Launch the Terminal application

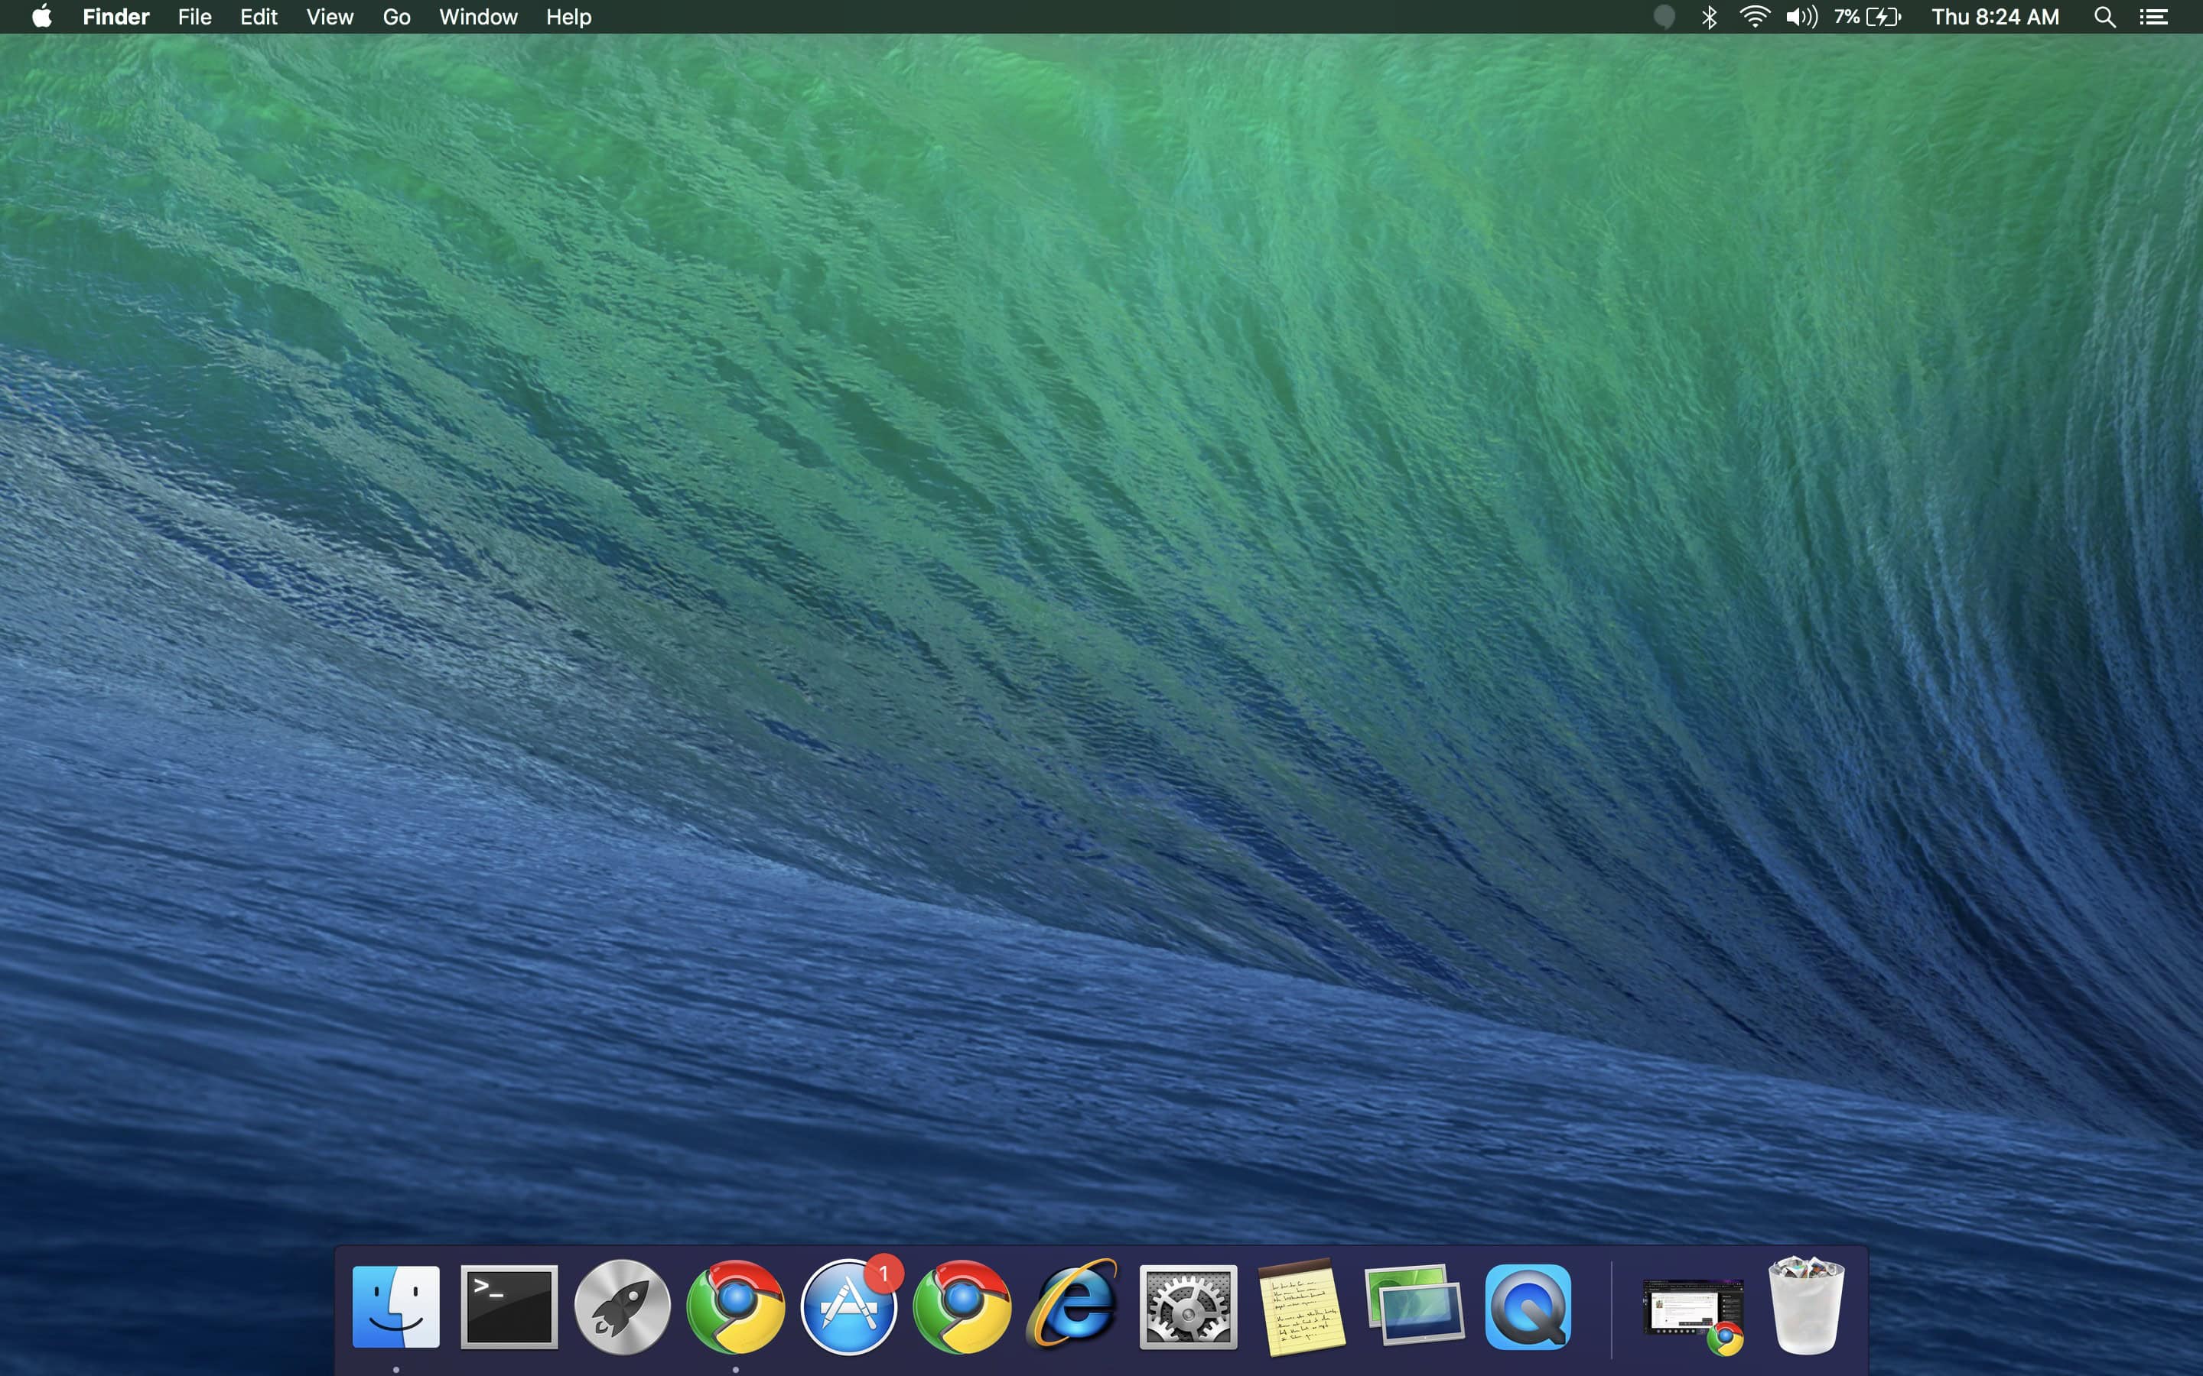(x=509, y=1305)
